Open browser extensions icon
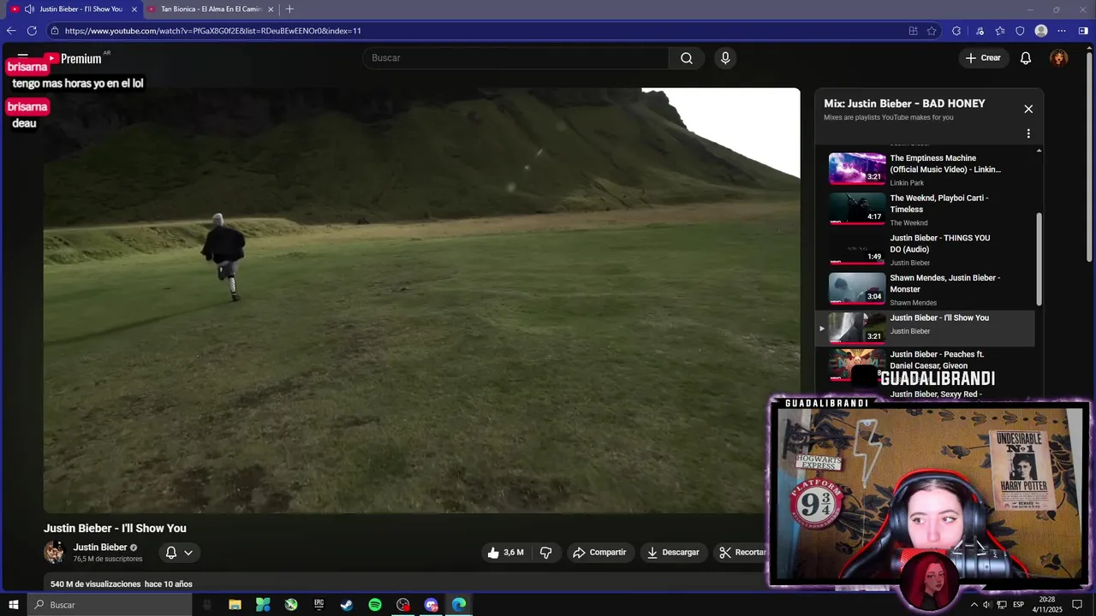 click(956, 31)
